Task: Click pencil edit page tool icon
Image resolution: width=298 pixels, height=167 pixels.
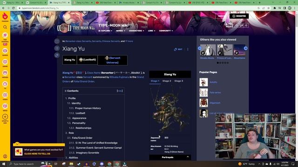Action: coord(57,55)
